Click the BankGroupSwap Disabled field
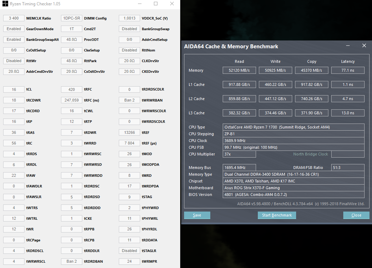This screenshot has height=268, width=372. click(x=129, y=29)
